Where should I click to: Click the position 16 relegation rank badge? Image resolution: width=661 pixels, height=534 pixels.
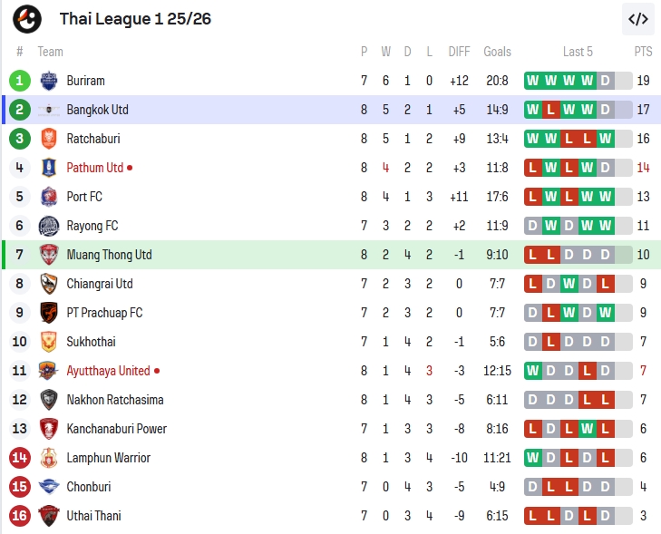(20, 516)
